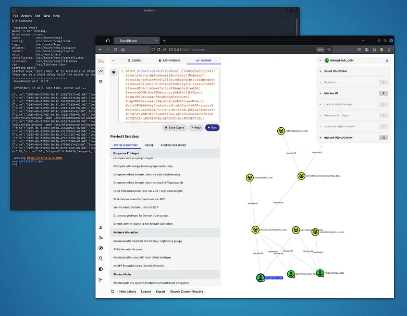Collapse entity panel using the double chevron
This screenshot has height=316, width=407.
[x=387, y=60]
